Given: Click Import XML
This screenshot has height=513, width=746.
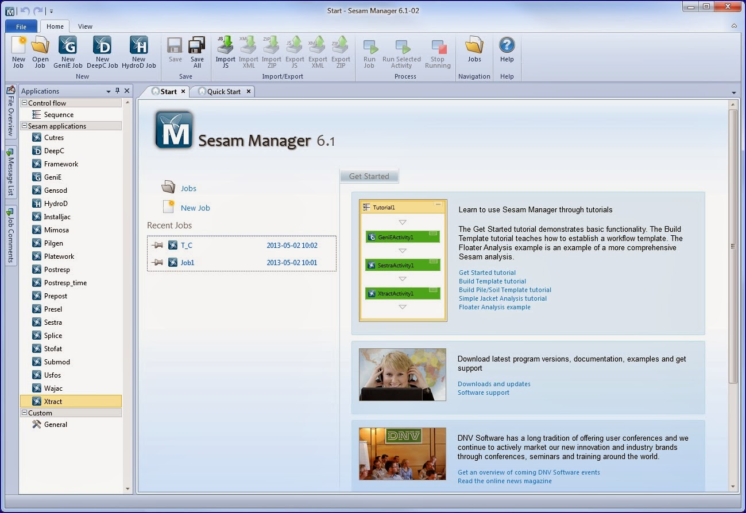Looking at the screenshot, I should tap(248, 52).
